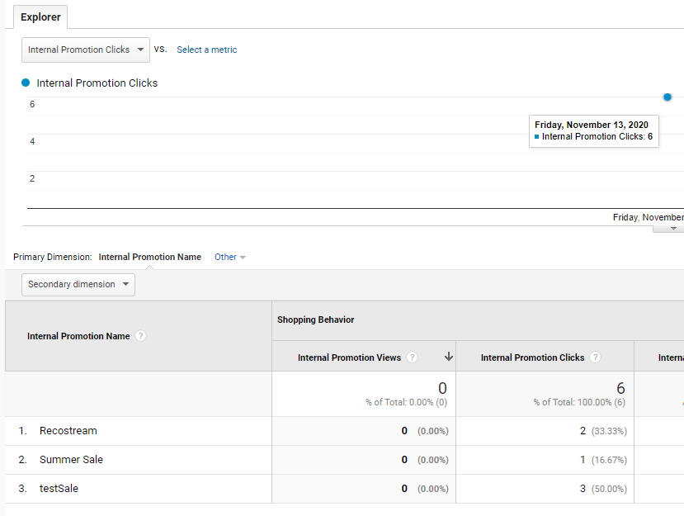Viewport: 684px width, 516px height.
Task: Open the Recostream promotion row
Action: [68, 430]
